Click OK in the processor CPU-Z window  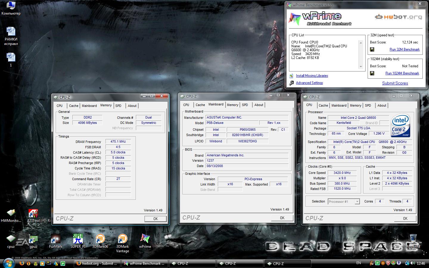pos(405,219)
